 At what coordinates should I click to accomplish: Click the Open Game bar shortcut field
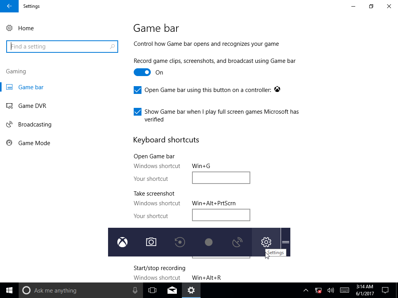221,178
